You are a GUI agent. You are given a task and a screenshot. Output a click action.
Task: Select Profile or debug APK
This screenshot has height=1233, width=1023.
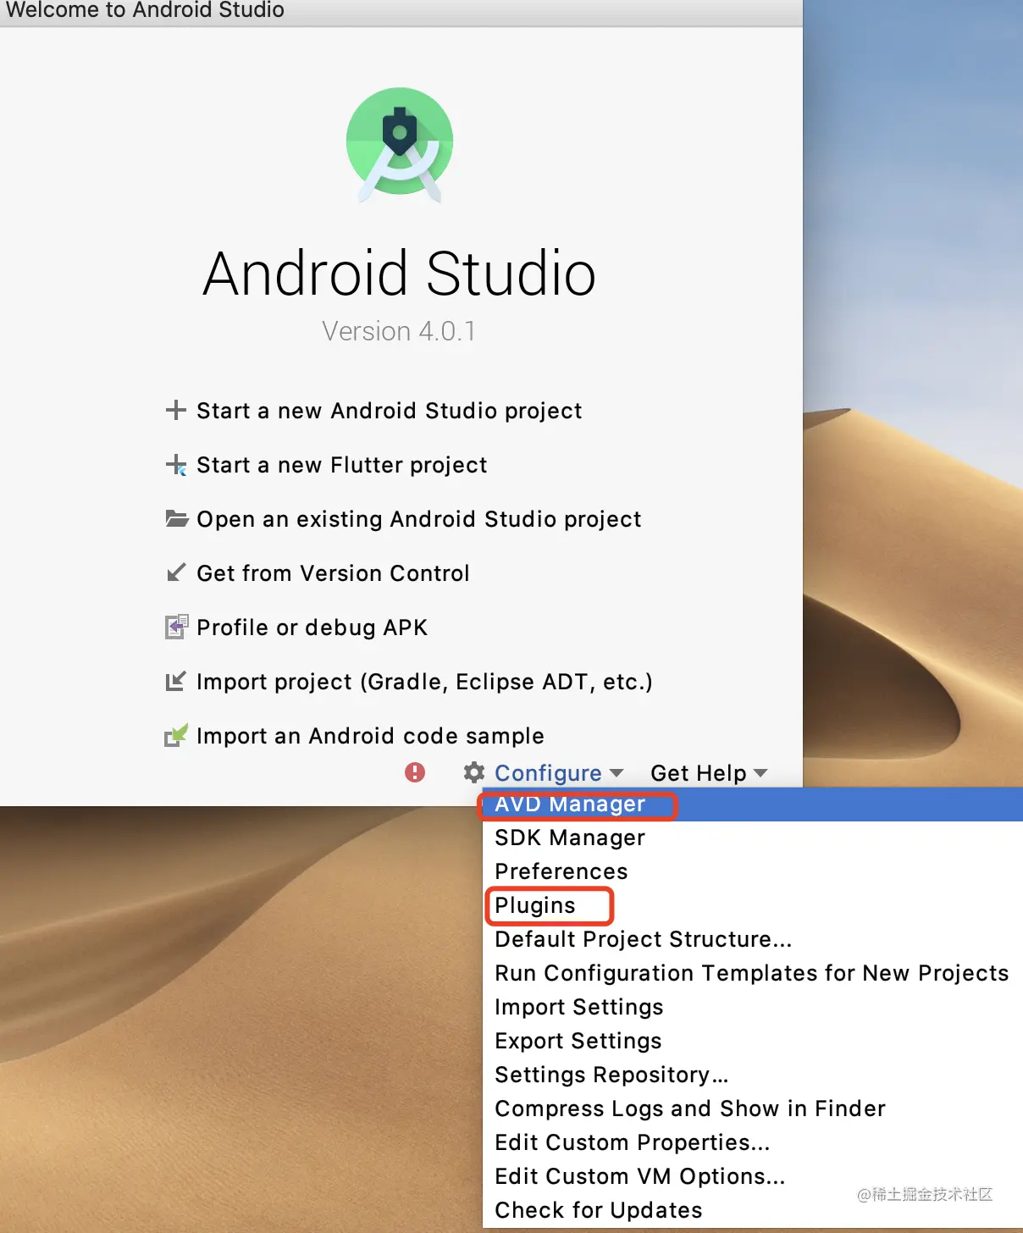312,628
